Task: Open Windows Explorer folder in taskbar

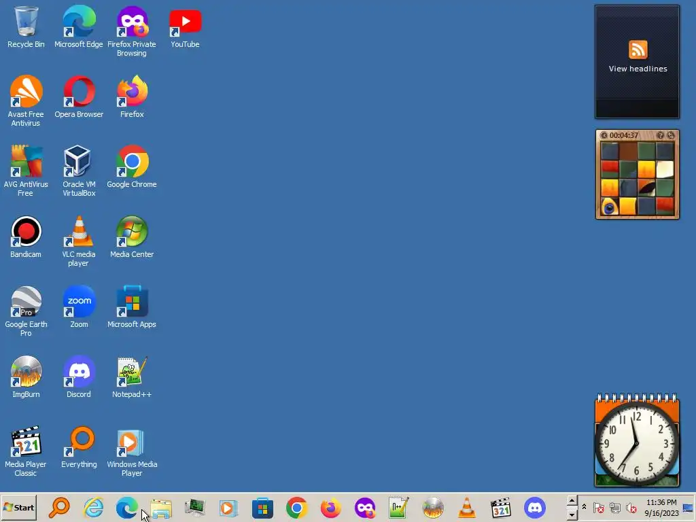Action: 161,508
